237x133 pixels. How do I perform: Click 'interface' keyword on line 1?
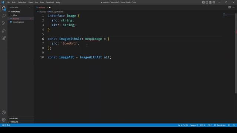click(56, 16)
